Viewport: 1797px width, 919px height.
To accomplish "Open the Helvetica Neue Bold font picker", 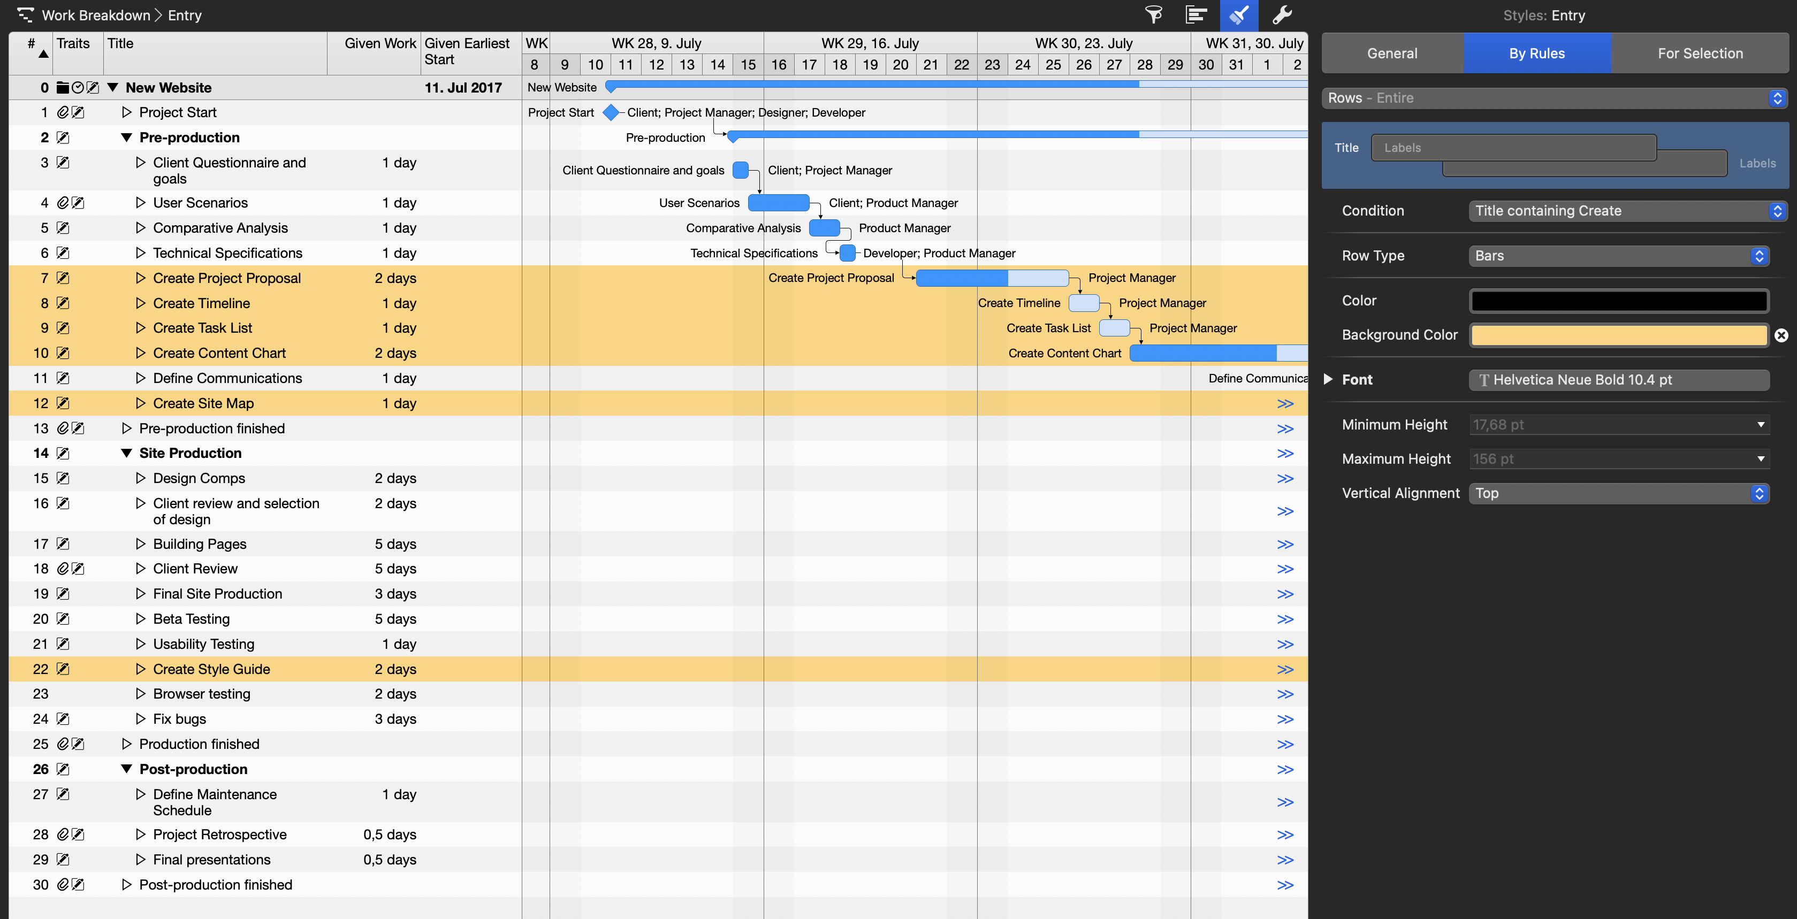I will (1619, 380).
